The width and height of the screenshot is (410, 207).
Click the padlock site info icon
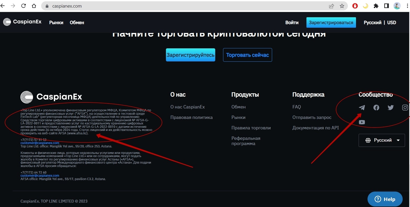click(47, 6)
